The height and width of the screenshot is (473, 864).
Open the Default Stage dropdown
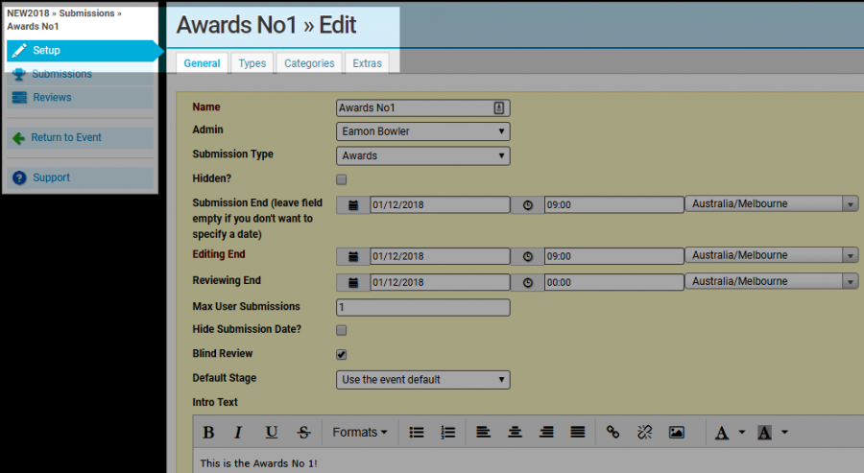(423, 380)
